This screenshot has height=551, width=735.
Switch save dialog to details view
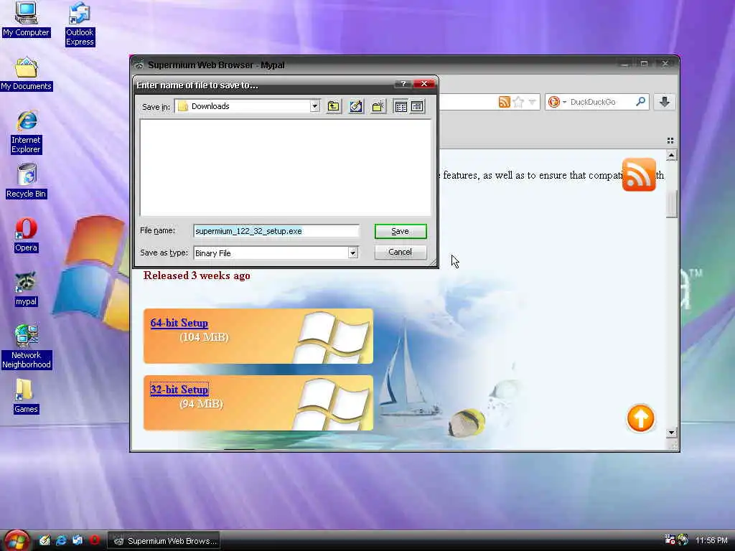coord(417,106)
